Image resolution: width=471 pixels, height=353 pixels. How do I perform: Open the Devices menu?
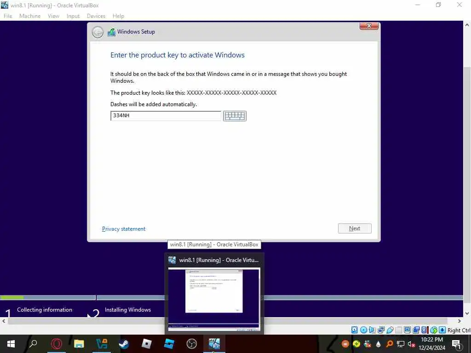[96, 16]
